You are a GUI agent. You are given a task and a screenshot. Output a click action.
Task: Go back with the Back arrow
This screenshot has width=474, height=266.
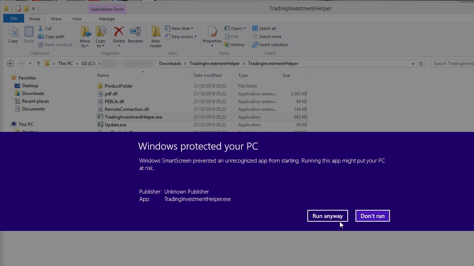[x=10, y=64]
